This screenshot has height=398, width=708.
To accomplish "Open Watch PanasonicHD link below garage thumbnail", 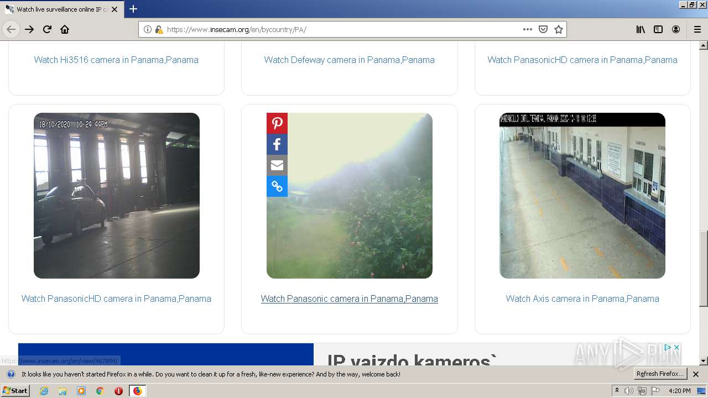I will tap(116, 298).
